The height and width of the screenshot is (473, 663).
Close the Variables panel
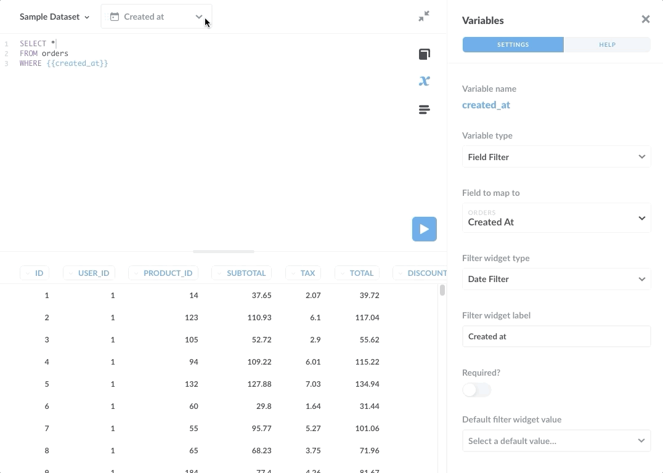click(x=645, y=20)
